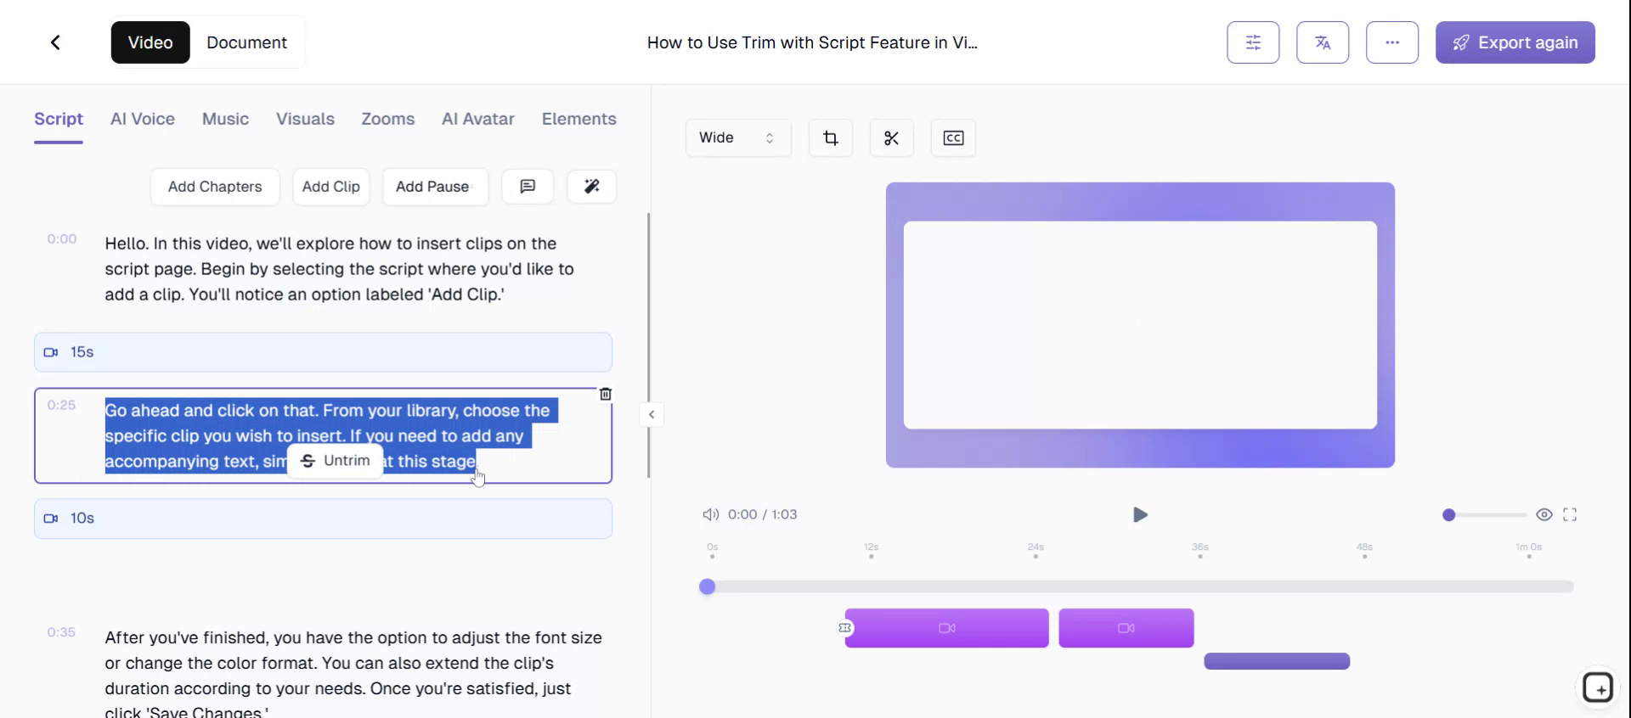Click the clip edge handle icon on timeline
The height and width of the screenshot is (718, 1631).
(x=845, y=628)
